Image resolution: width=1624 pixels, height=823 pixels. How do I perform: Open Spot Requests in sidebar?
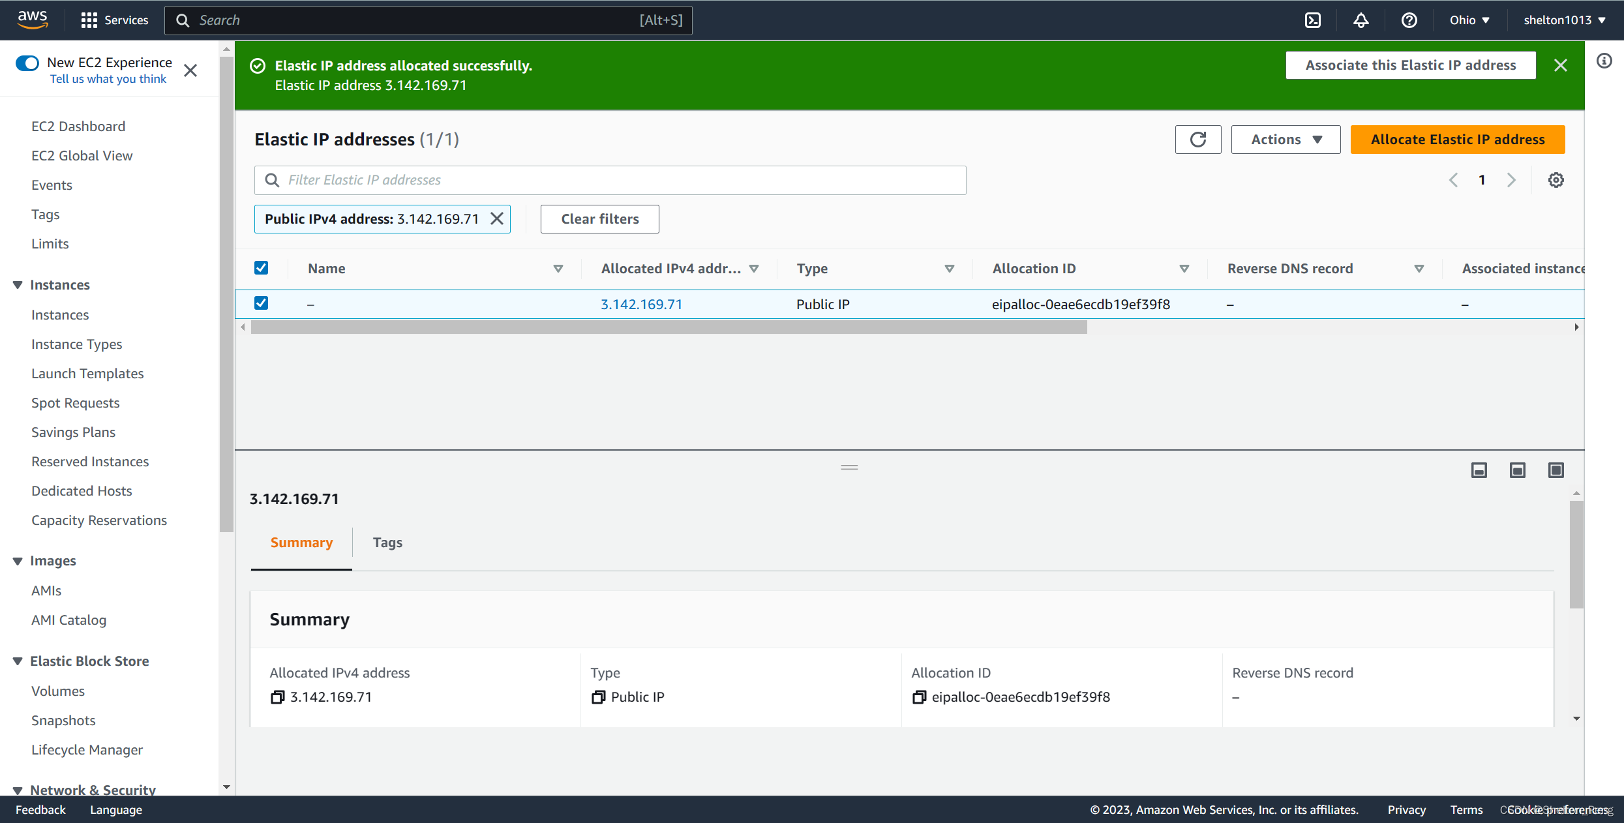pos(76,403)
